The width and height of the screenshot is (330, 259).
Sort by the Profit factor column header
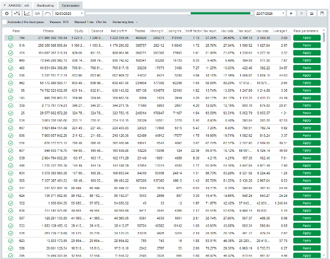pos(194,31)
